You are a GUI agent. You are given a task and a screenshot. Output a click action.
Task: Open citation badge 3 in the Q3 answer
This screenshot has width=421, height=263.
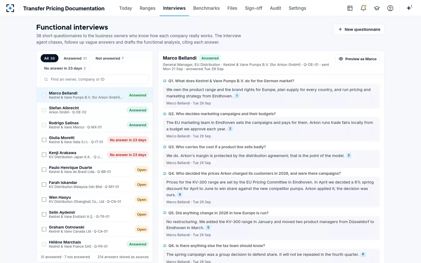tap(348, 155)
